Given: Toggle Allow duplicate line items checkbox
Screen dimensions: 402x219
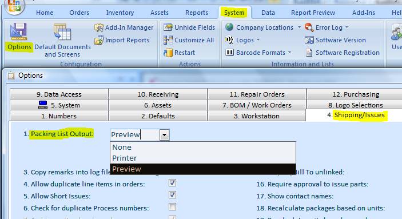Looking at the screenshot, I should 172,183.
